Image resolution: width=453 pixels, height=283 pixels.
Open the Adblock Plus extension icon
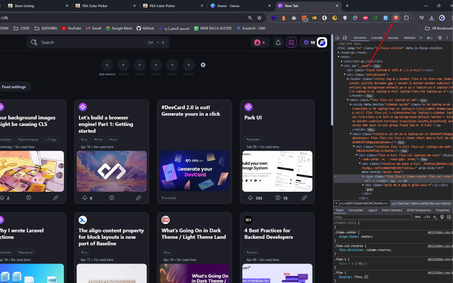365,18
